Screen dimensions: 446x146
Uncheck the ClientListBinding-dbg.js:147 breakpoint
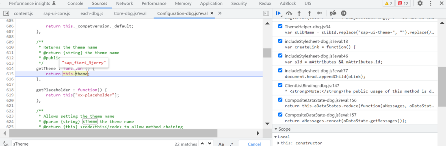(280, 85)
